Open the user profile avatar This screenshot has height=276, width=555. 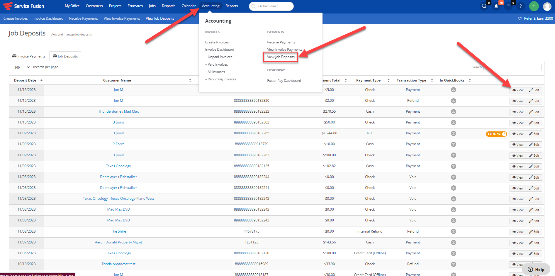click(547, 6)
